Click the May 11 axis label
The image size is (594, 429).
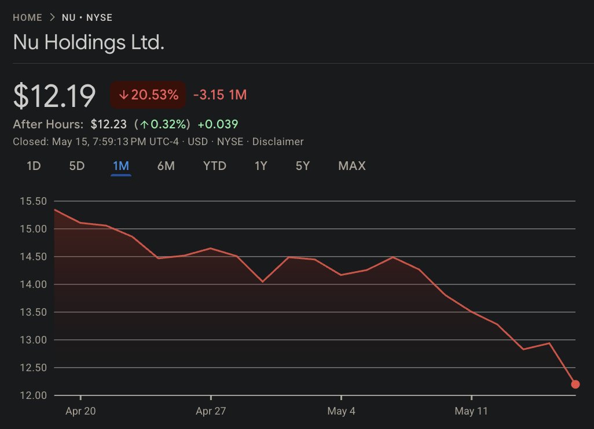coord(471,411)
